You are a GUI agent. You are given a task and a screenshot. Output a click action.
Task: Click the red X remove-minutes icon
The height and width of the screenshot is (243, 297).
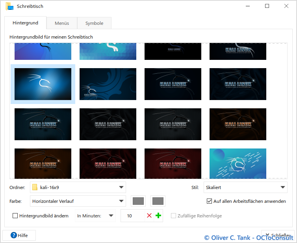click(x=149, y=215)
